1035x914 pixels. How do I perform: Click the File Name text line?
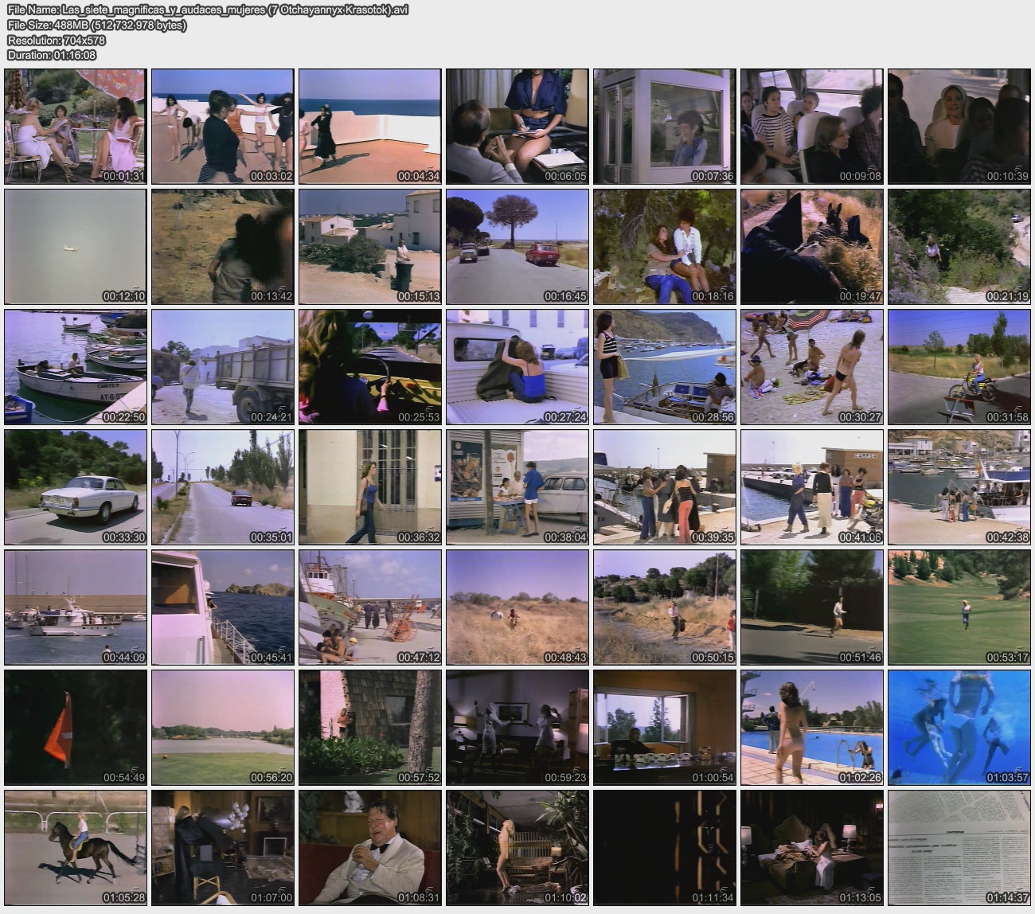(207, 10)
